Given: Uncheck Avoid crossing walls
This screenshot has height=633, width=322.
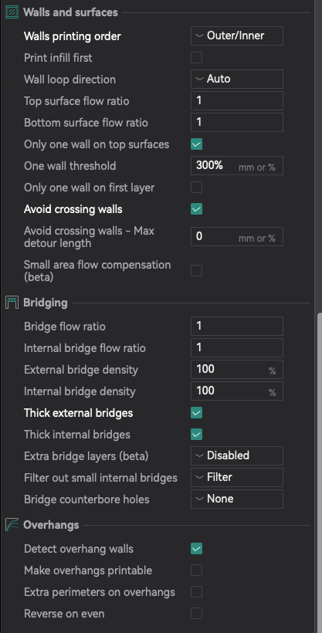Looking at the screenshot, I should pos(196,209).
